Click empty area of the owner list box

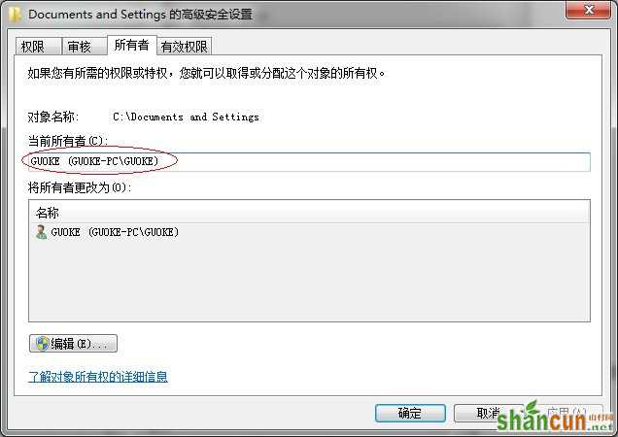pyautogui.click(x=309, y=280)
